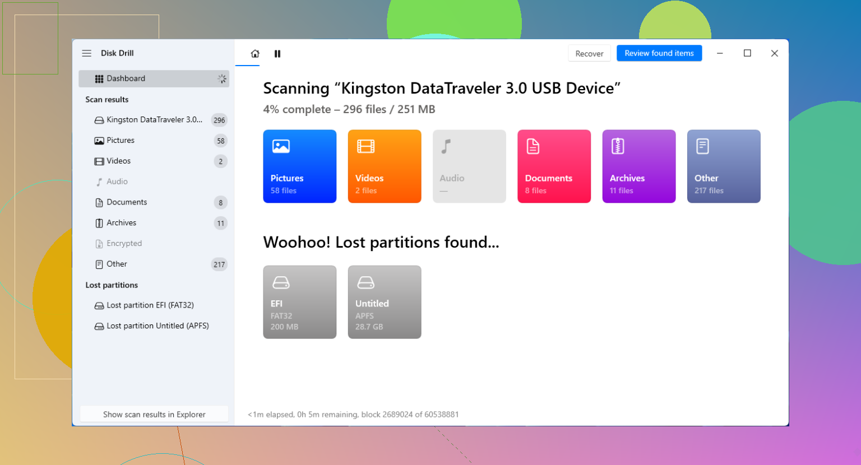Image resolution: width=861 pixels, height=465 pixels.
Task: Open the hamburger menu next to Disk Drill
Action: click(86, 53)
